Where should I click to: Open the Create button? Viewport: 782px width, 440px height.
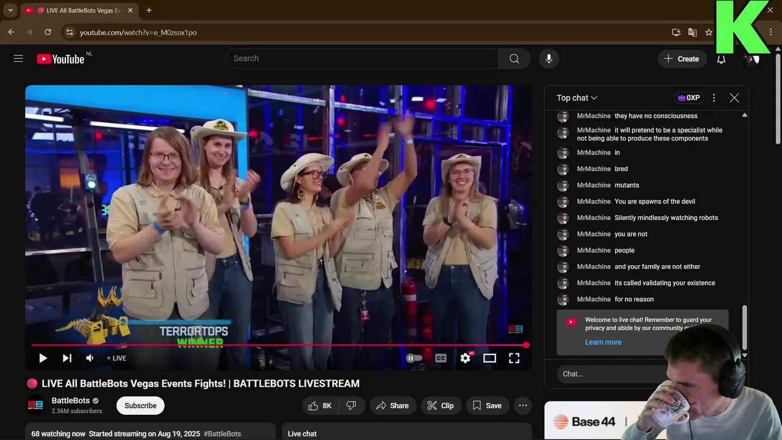click(682, 59)
